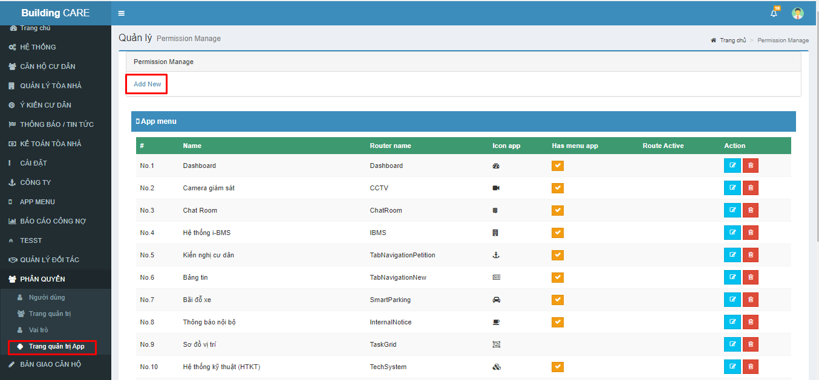Screen dimensions: 819x380
Task: Delete the Bãi đỗ xe row
Action: pyautogui.click(x=751, y=300)
